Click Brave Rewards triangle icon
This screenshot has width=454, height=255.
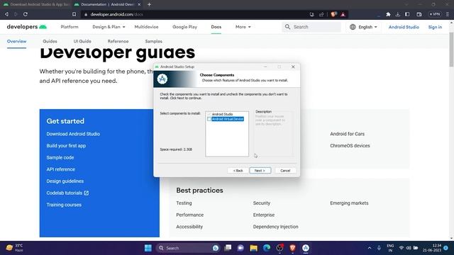[343, 14]
